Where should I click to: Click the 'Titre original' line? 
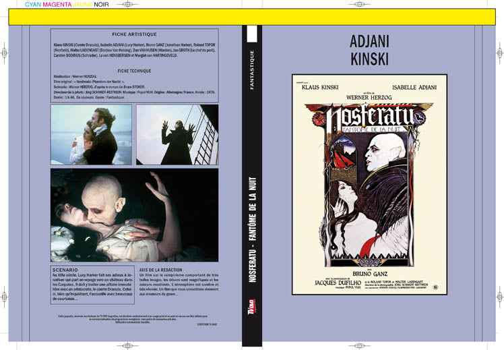pyautogui.click(x=89, y=82)
